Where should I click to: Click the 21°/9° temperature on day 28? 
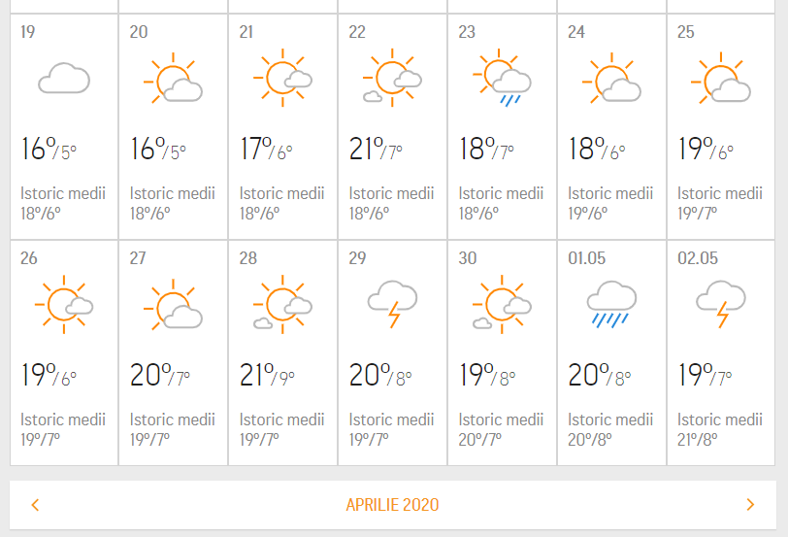click(266, 376)
